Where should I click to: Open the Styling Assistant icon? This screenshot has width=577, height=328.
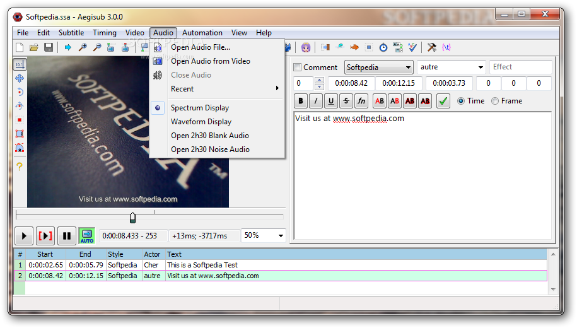pos(340,47)
